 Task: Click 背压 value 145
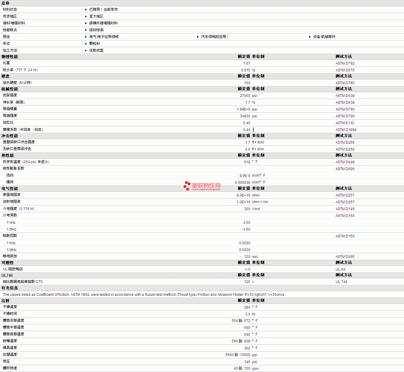[247, 362]
